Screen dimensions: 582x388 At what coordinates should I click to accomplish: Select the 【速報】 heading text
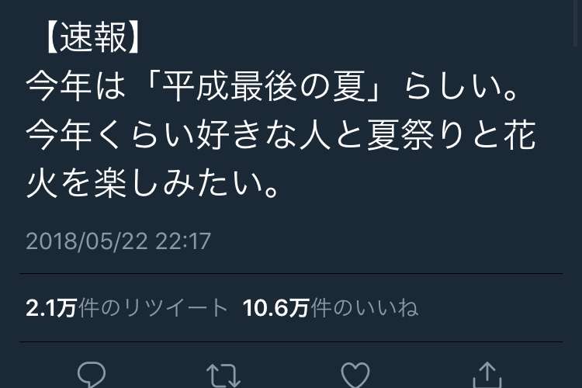[93, 37]
